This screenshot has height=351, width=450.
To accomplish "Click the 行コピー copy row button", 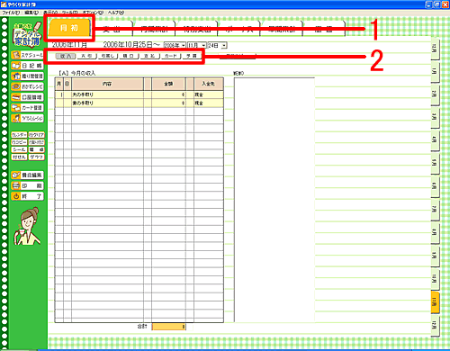I will coord(19,142).
